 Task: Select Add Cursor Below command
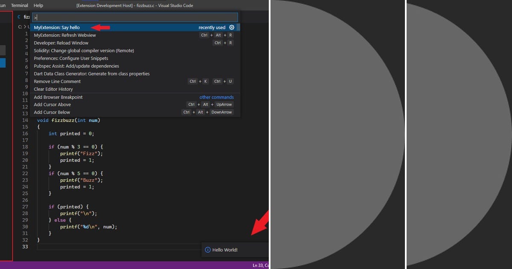(52, 112)
